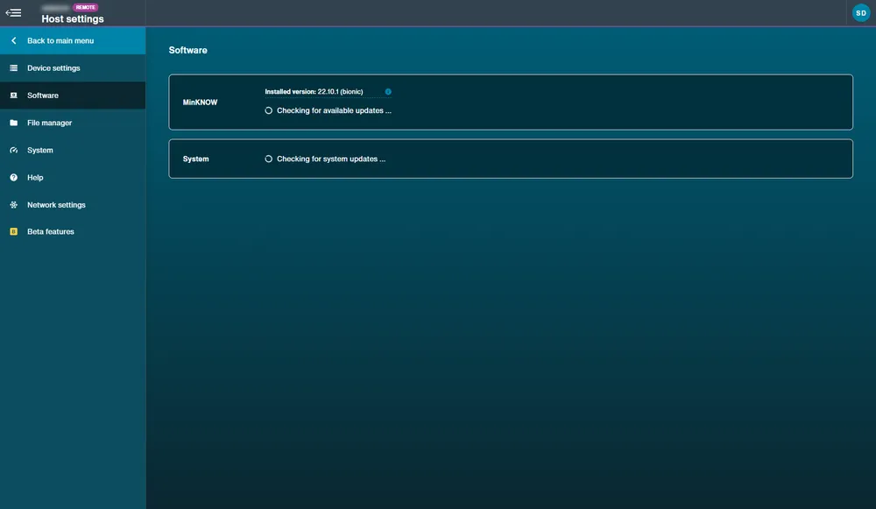Click the Installed version 22.10.1 (bionic) text

click(314, 92)
